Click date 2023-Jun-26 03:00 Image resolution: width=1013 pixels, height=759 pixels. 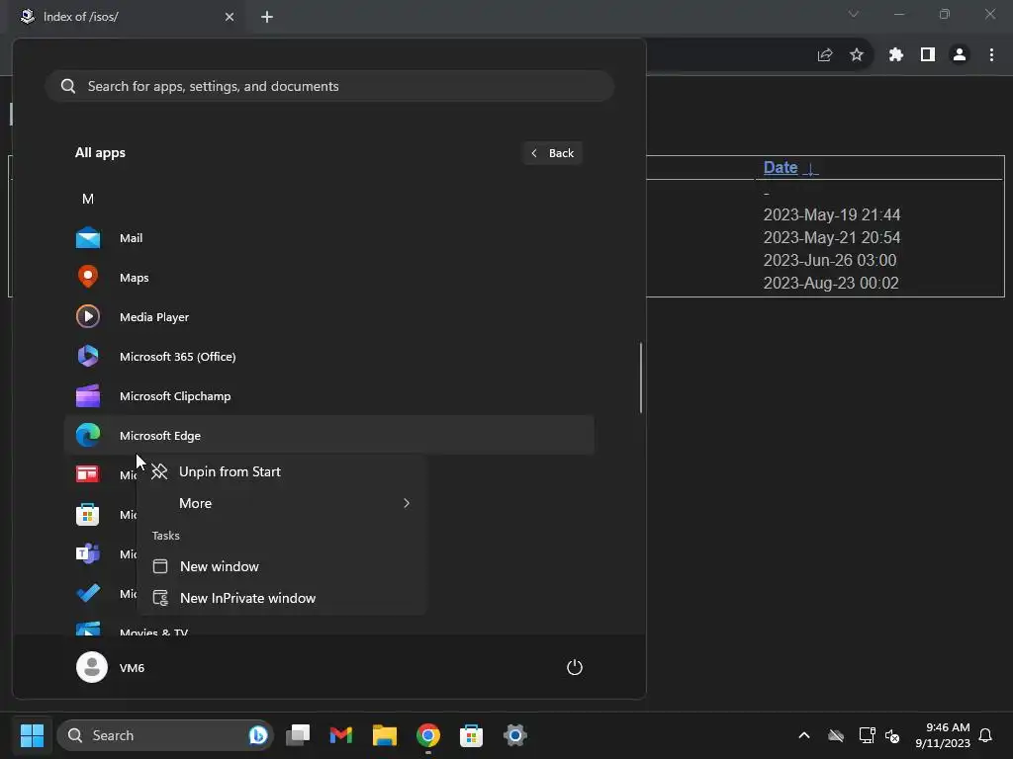[830, 260]
